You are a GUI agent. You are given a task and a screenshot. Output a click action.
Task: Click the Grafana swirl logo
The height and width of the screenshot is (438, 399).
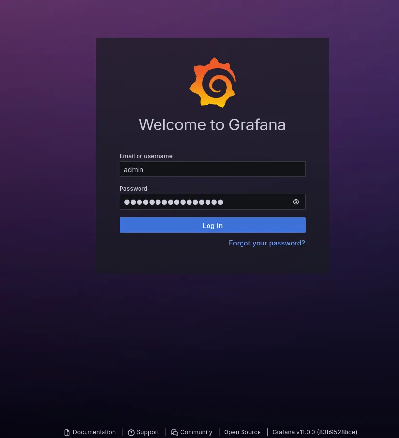click(x=212, y=83)
